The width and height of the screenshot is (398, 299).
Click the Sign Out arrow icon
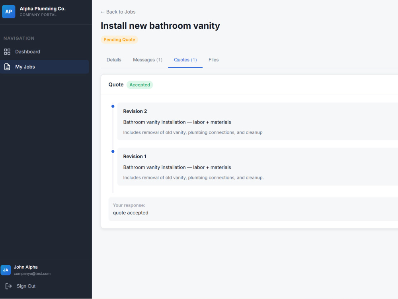click(9, 286)
